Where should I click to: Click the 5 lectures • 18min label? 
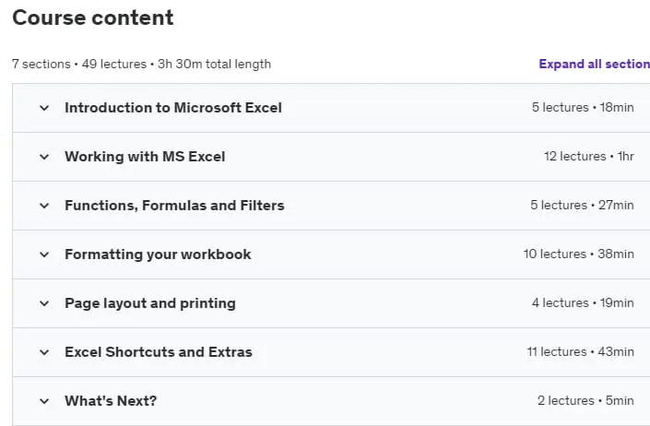coord(583,107)
